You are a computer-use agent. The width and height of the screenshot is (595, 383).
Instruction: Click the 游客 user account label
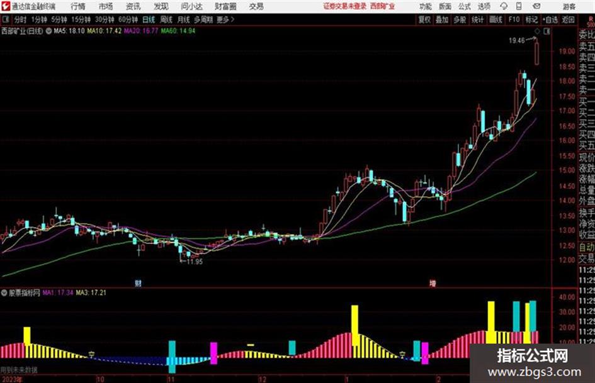[x=569, y=6]
